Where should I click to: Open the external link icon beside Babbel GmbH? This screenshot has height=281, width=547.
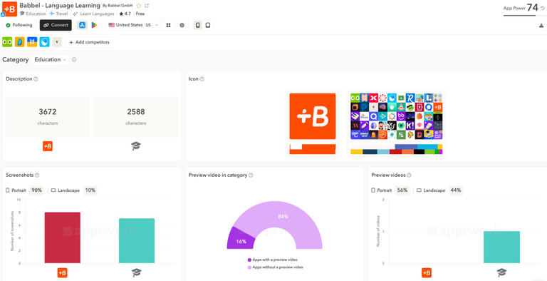[x=147, y=6]
